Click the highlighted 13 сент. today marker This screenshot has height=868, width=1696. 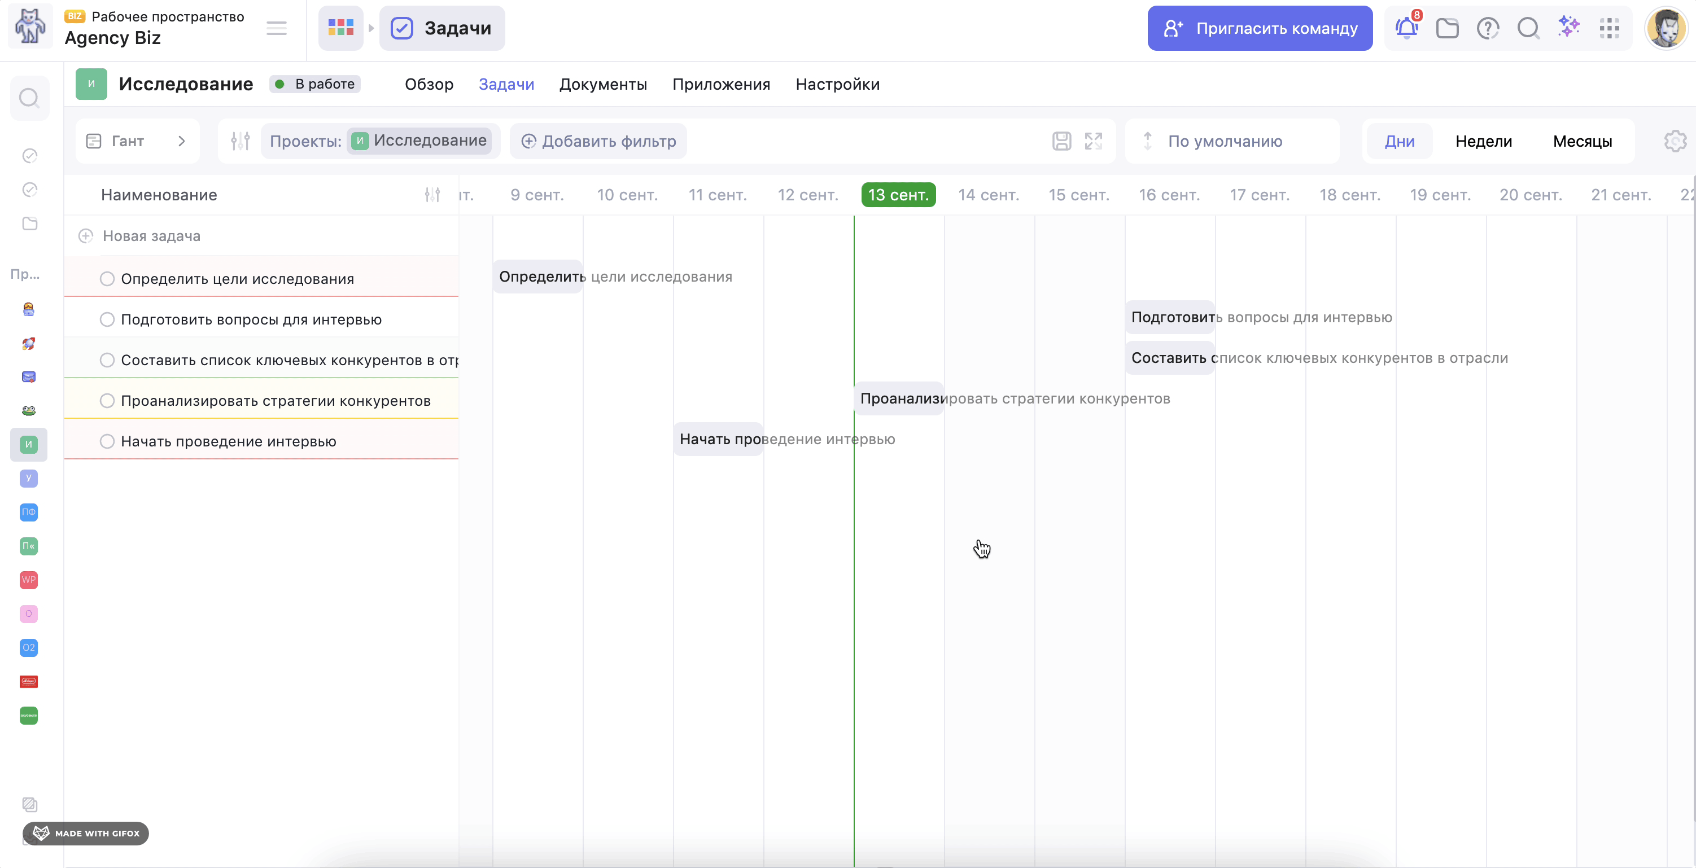point(898,195)
